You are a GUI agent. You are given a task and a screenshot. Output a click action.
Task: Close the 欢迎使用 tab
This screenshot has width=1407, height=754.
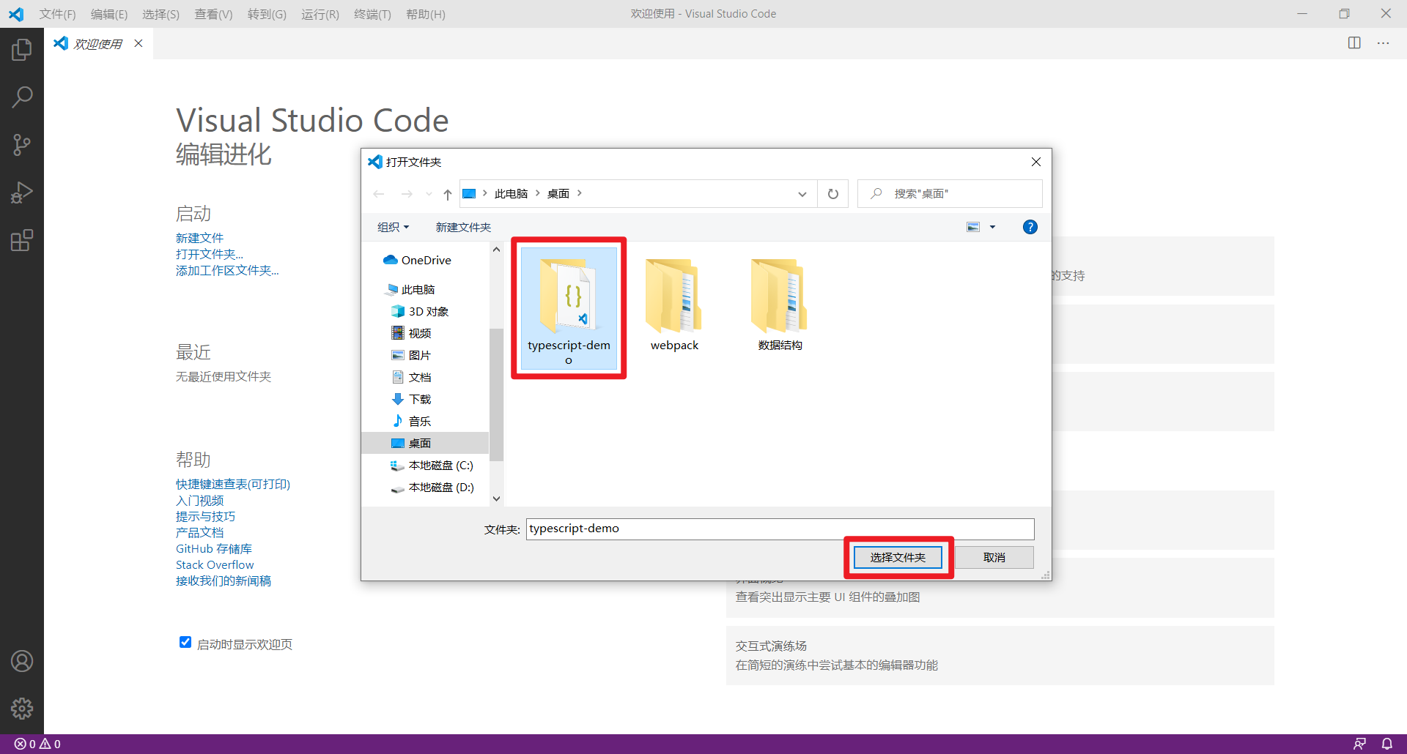coord(139,43)
